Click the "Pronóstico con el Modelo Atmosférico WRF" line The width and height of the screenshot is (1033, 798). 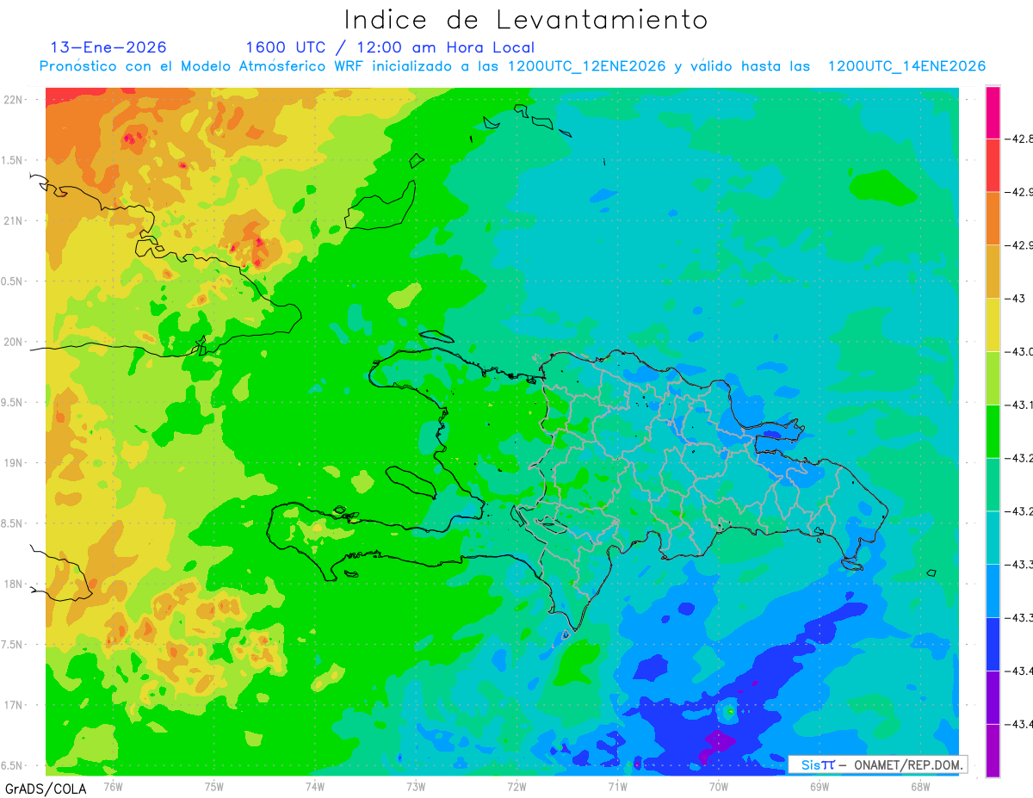(512, 66)
